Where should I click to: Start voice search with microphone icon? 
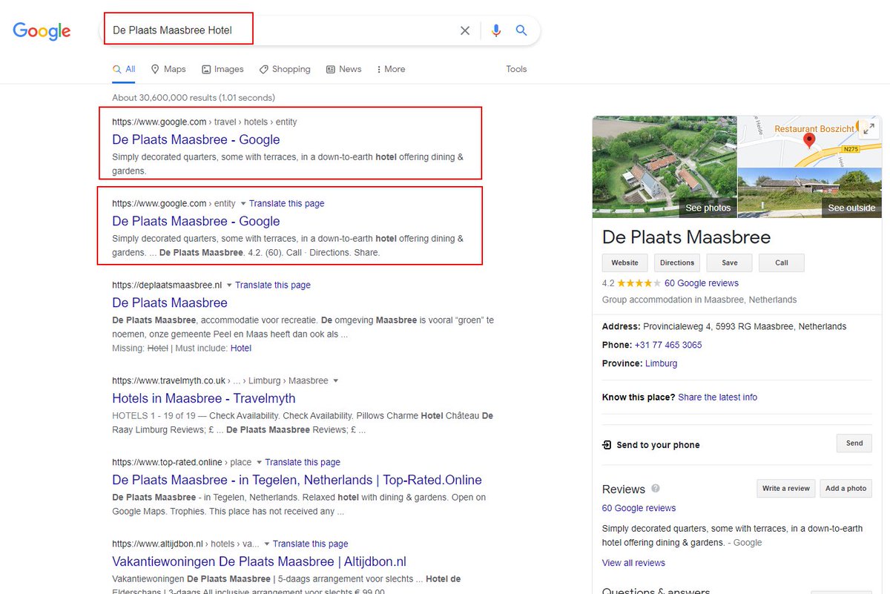coord(496,30)
